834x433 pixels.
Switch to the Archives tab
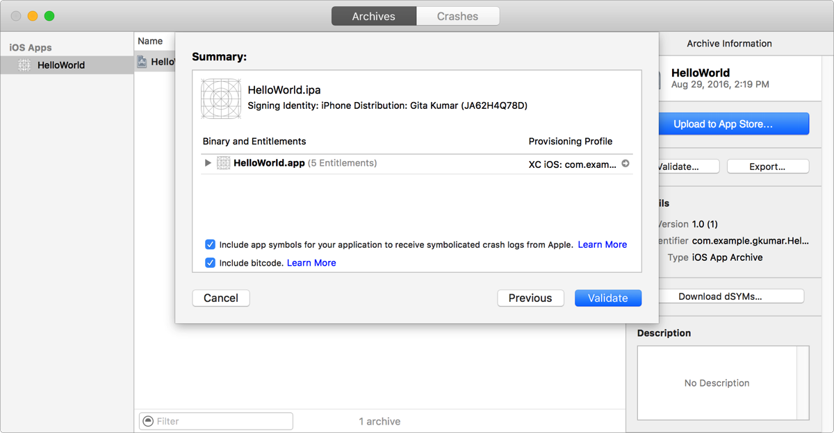tap(373, 16)
